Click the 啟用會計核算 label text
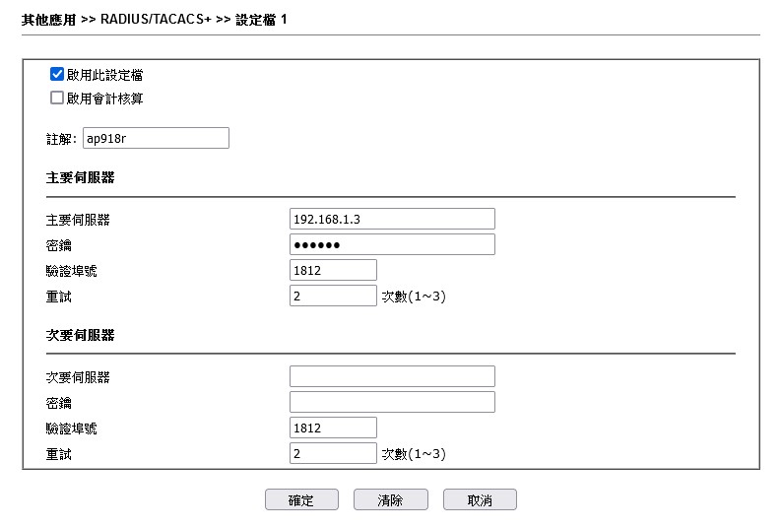The width and height of the screenshot is (781, 528). (104, 99)
